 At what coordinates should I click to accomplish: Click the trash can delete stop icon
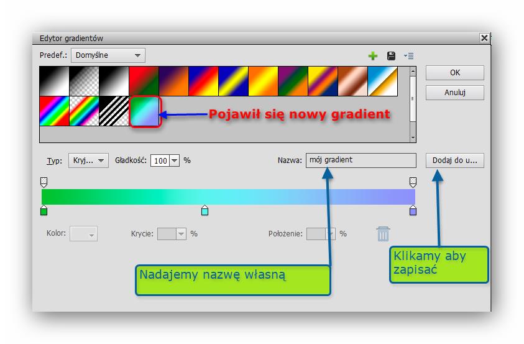tap(383, 233)
